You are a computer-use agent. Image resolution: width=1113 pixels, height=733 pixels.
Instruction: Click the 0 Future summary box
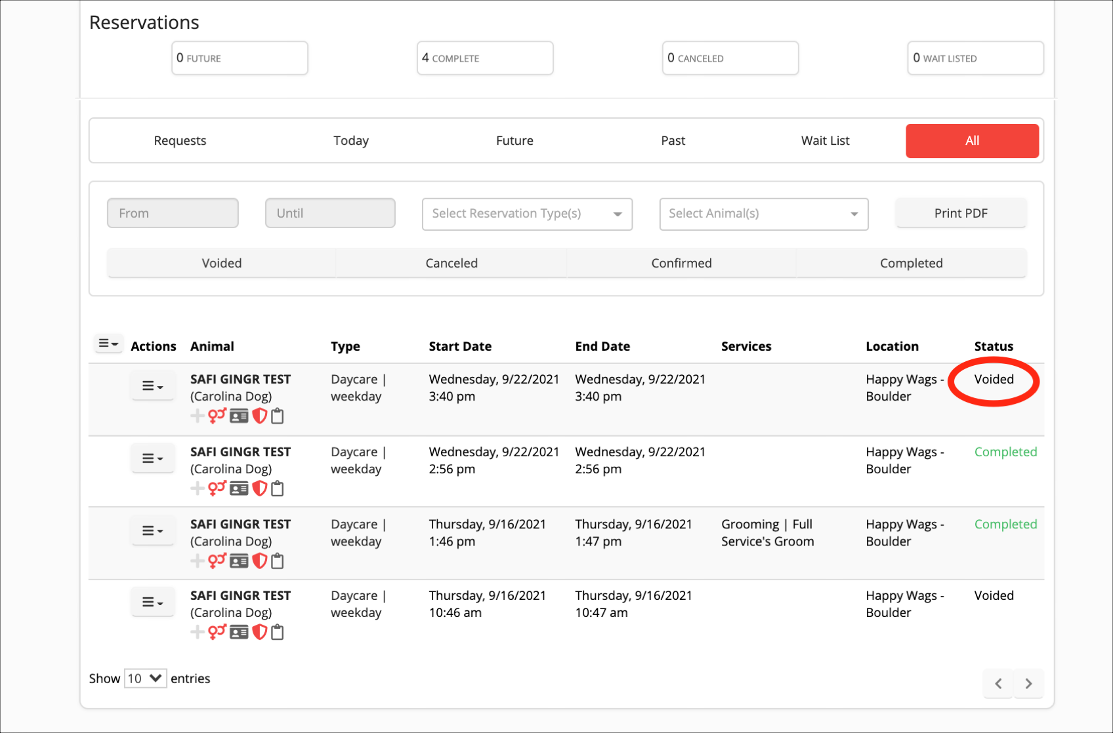point(240,58)
